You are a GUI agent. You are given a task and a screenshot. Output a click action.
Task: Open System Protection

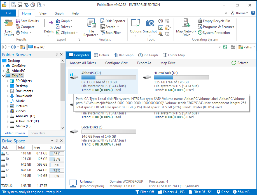(x=214, y=32)
